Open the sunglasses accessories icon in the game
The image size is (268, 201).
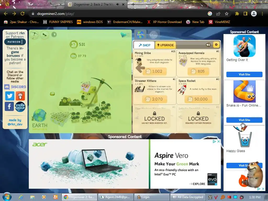point(44,35)
